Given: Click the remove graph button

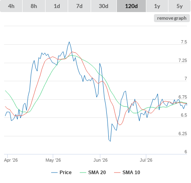Looking at the screenshot, I should (172, 18).
